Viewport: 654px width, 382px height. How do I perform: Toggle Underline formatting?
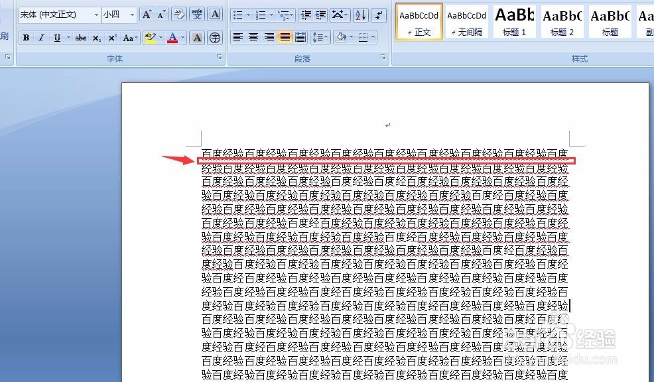[x=57, y=38]
